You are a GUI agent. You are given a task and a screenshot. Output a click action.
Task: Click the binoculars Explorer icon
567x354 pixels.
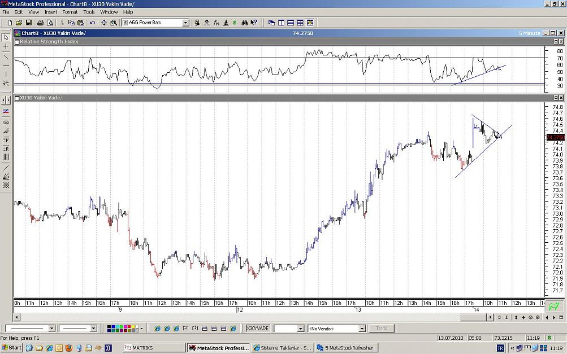coord(245,23)
